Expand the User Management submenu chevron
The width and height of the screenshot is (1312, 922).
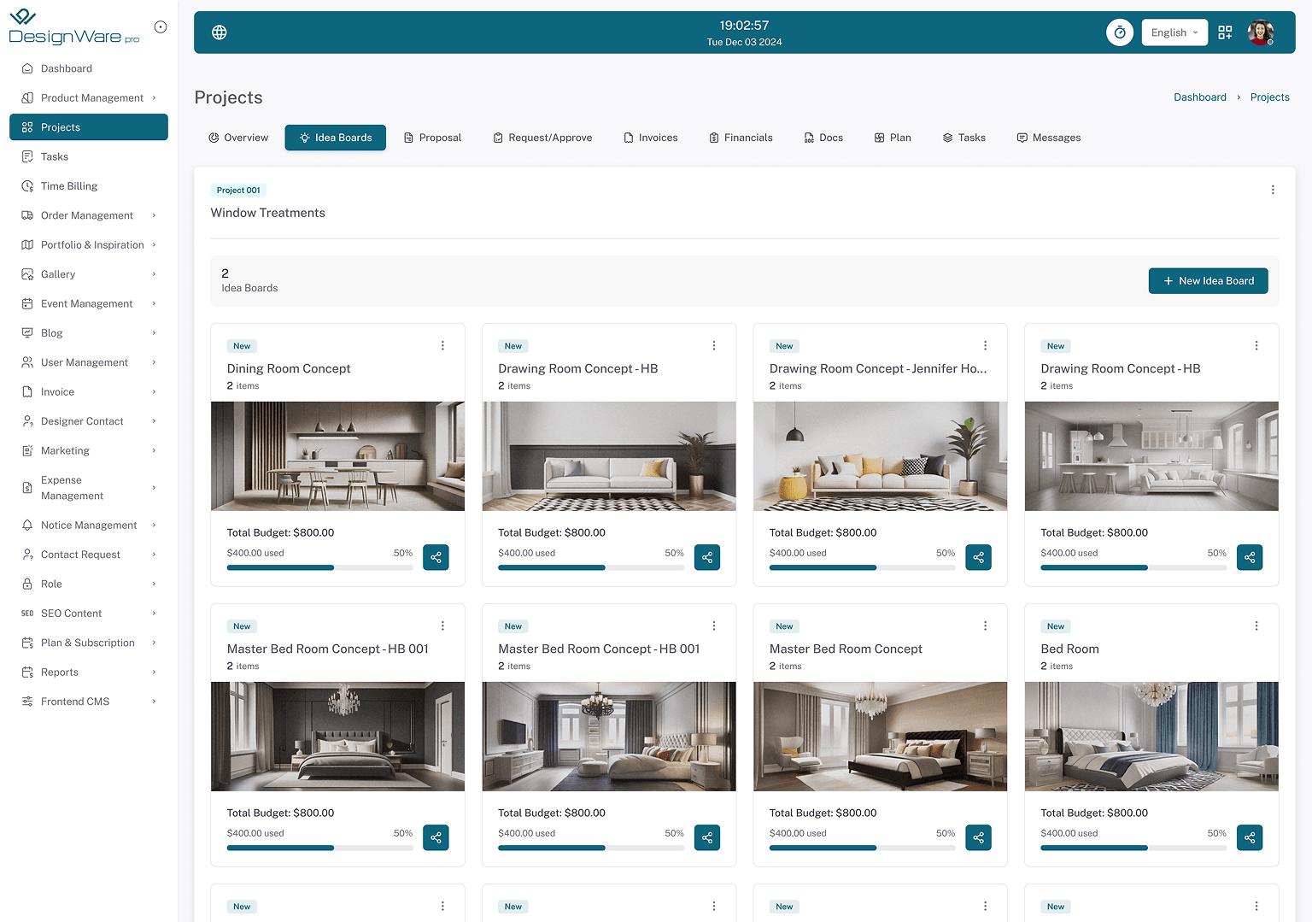[x=155, y=363]
